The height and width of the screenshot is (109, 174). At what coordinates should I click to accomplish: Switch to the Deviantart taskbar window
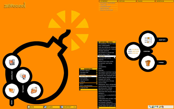pyautogui.click(x=69, y=107)
